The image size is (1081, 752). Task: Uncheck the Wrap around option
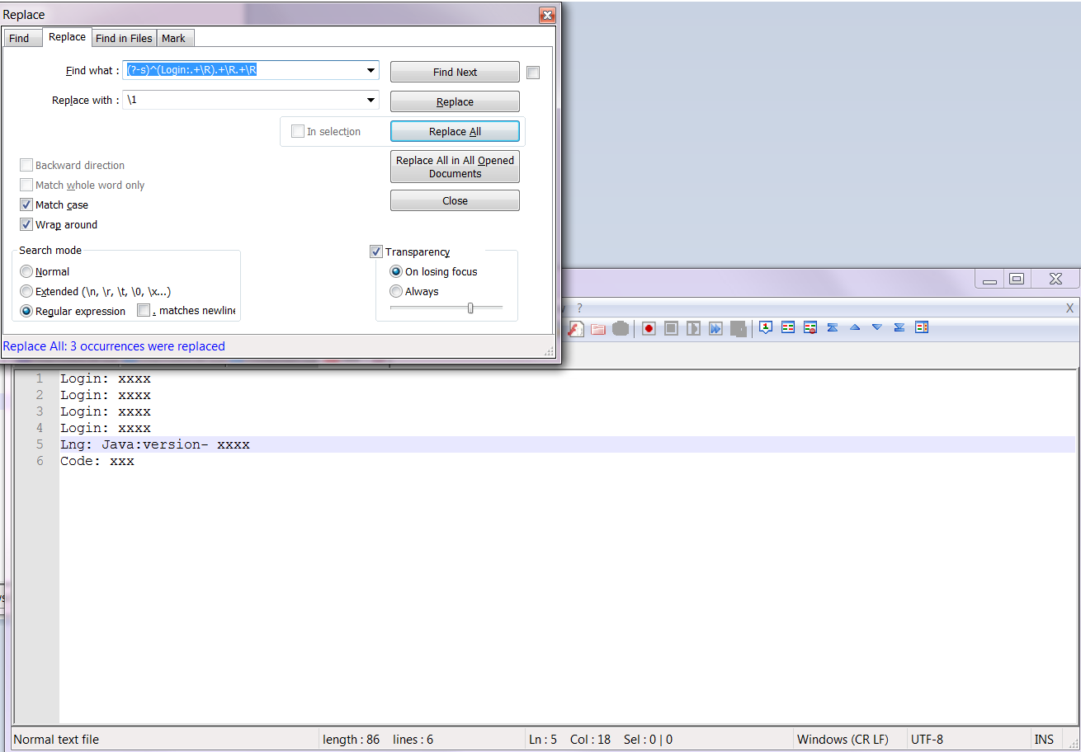[x=26, y=224]
